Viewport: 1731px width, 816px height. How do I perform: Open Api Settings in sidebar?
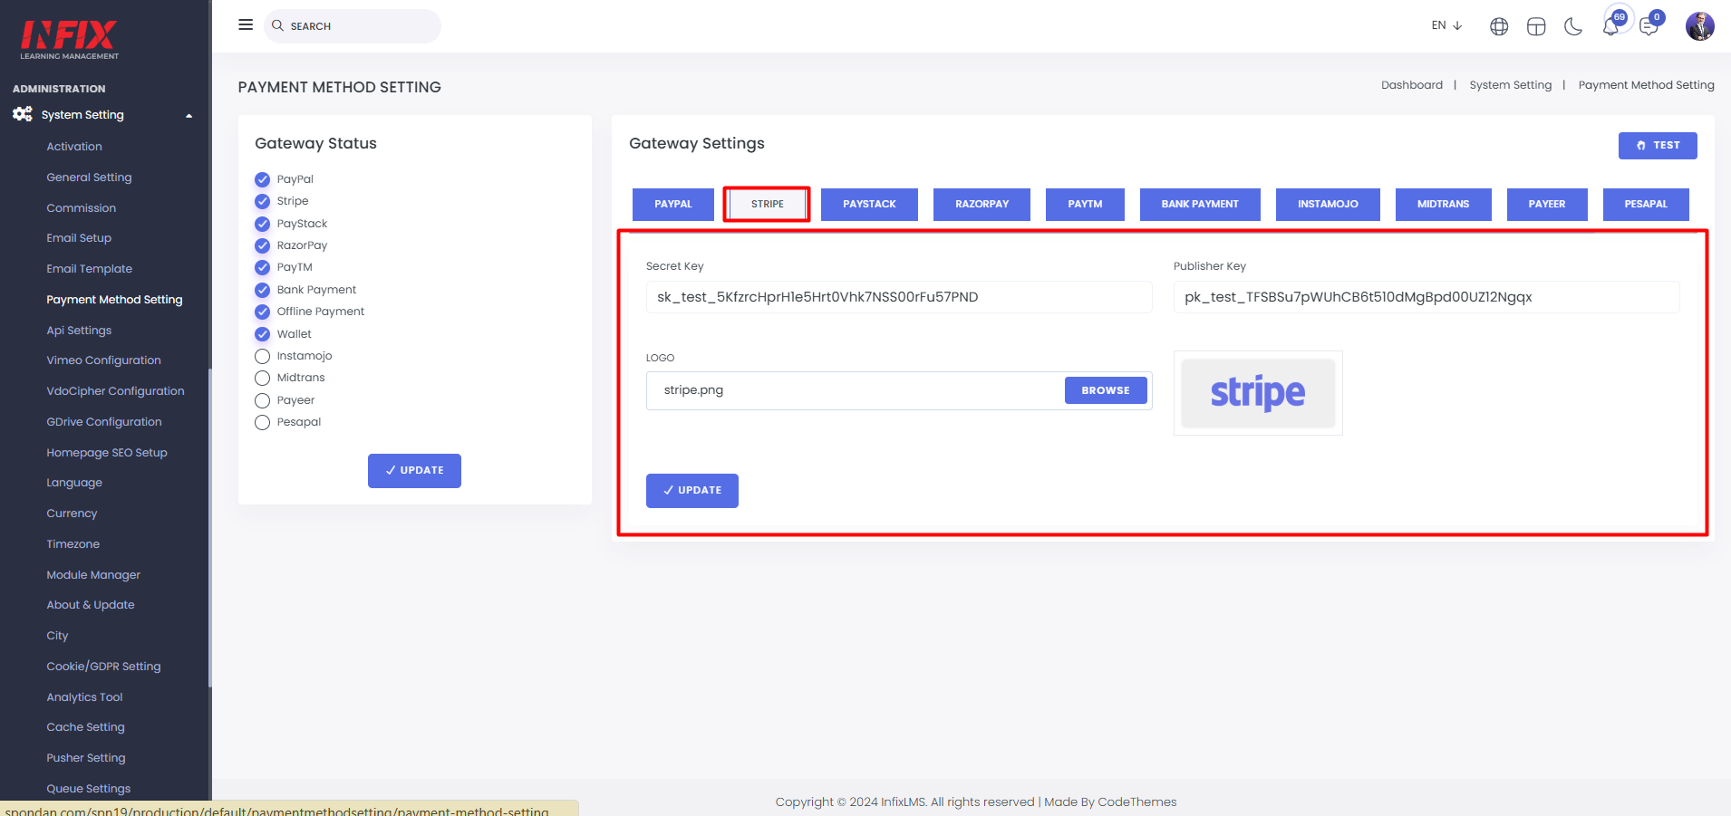coord(79,331)
